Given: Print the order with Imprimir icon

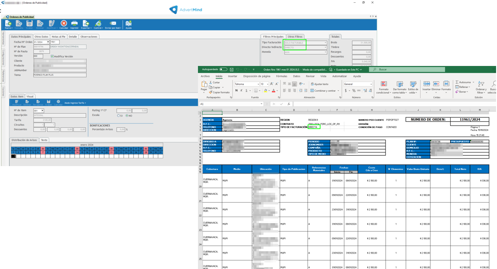Looking at the screenshot, I should coord(74,24).
